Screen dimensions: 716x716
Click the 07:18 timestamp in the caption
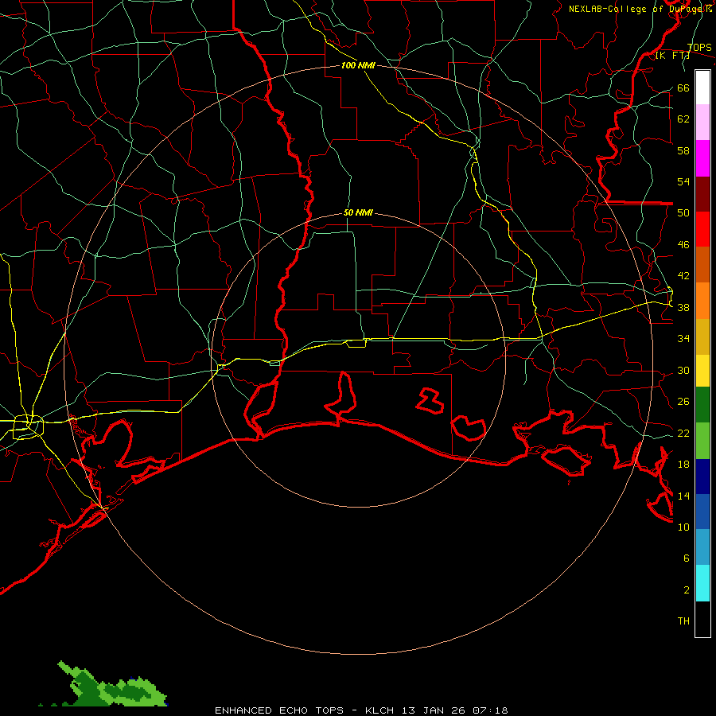[x=491, y=710]
